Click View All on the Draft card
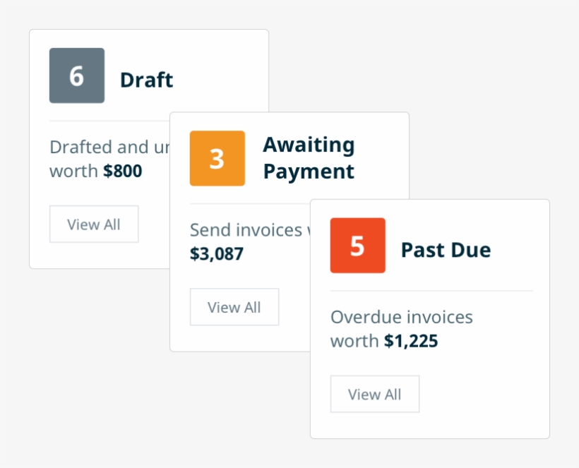Image resolution: width=579 pixels, height=468 pixels. pyautogui.click(x=94, y=224)
